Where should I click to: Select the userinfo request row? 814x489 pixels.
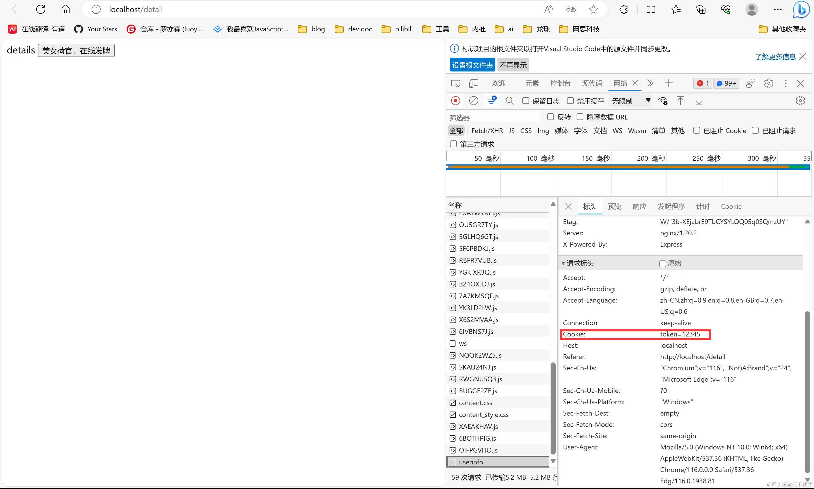pos(471,462)
